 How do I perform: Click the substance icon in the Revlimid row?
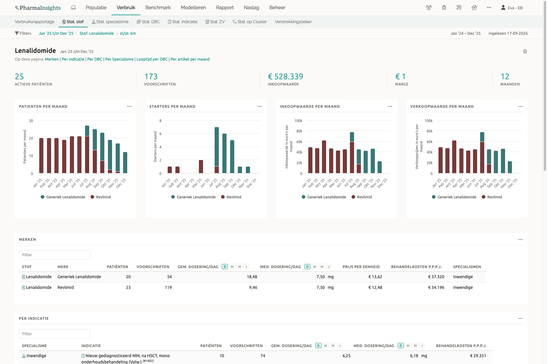(x=23, y=287)
